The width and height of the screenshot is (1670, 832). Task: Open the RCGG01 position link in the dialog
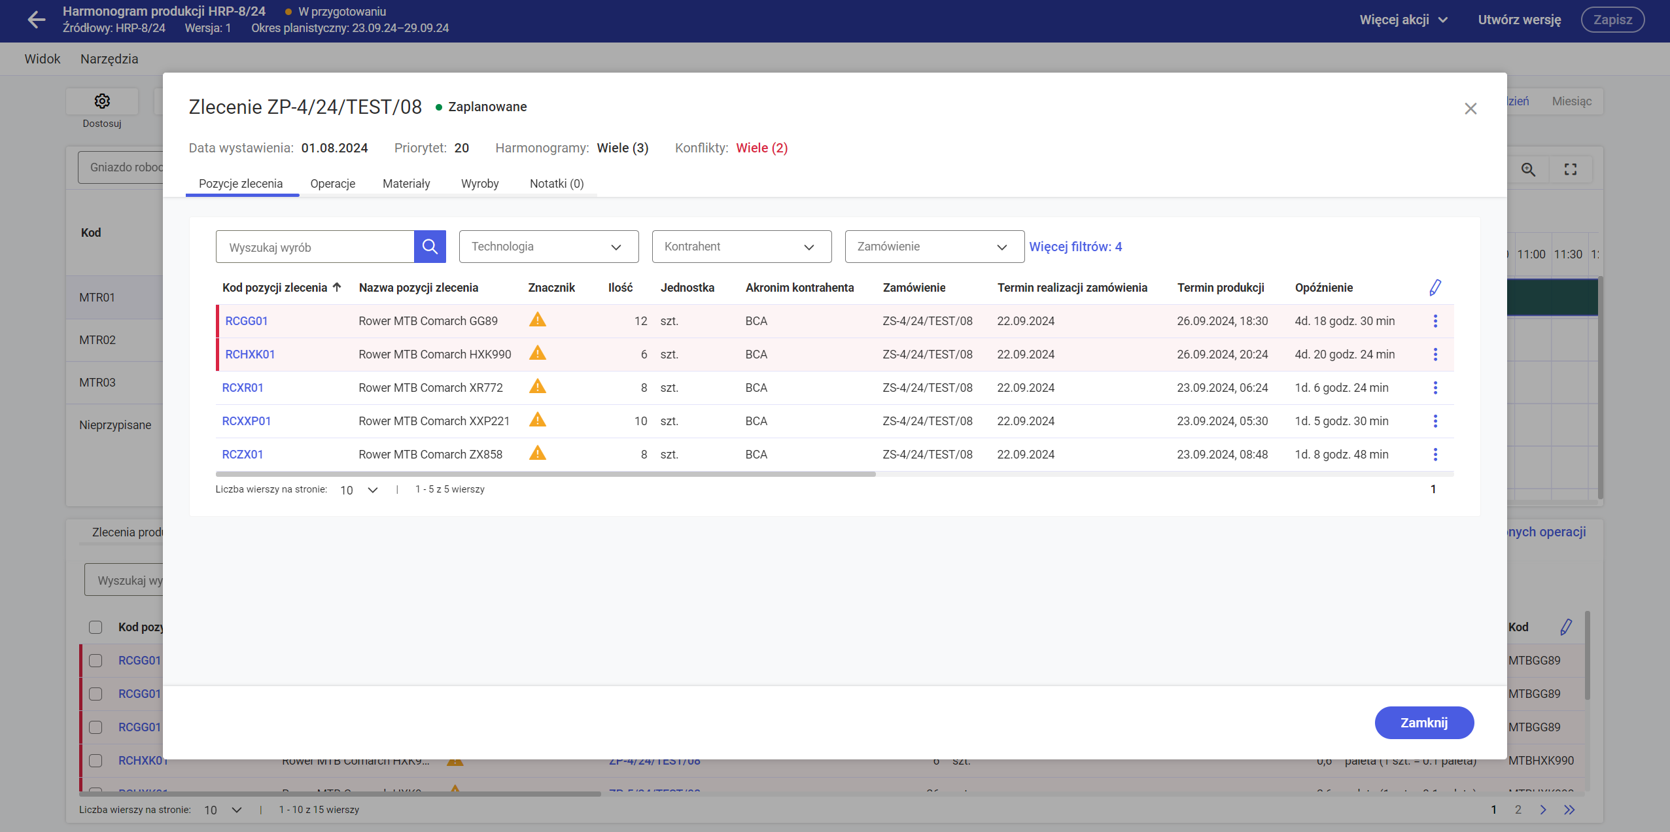[x=247, y=321]
